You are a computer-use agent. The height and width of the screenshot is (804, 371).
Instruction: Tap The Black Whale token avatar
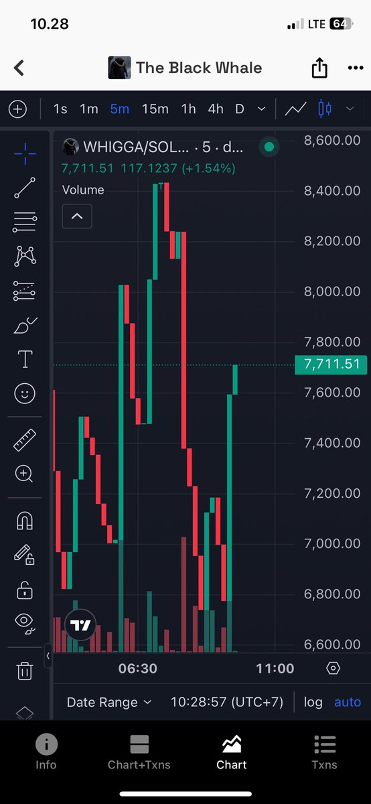(119, 68)
